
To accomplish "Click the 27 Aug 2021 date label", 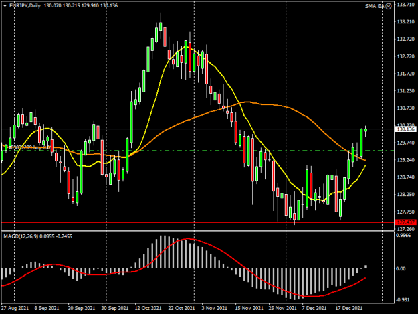I will (15, 308).
